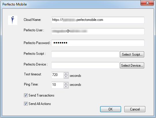
Task: Increase Test timeout with up arrow
Action: [x=66, y=74]
